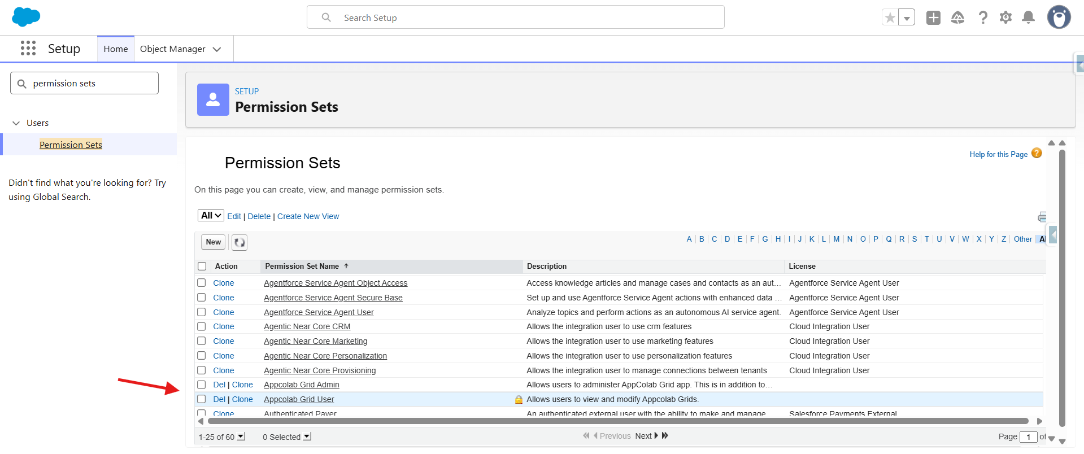
Task: Clone the Appcolab Grid Admin set
Action: pos(242,385)
